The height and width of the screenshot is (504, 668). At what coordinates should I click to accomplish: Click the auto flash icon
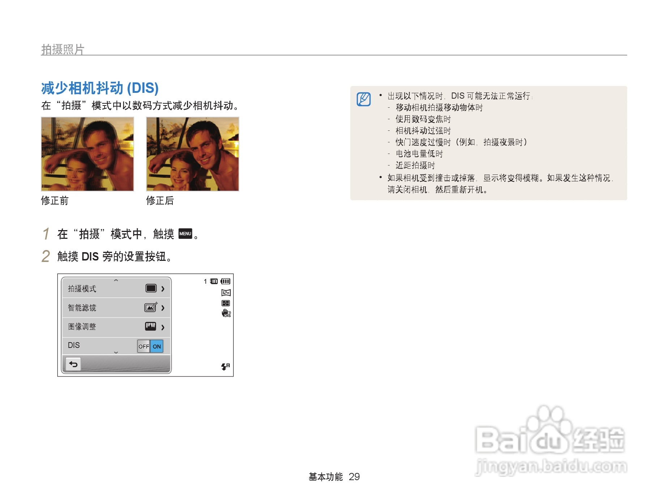[226, 367]
